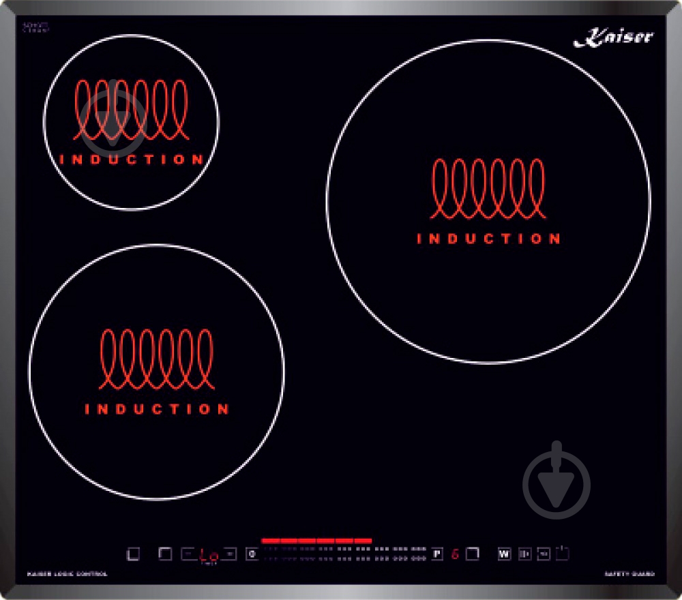682x600 pixels.
Task: Tap the round lock icon beside slider scale
Action: [252, 554]
